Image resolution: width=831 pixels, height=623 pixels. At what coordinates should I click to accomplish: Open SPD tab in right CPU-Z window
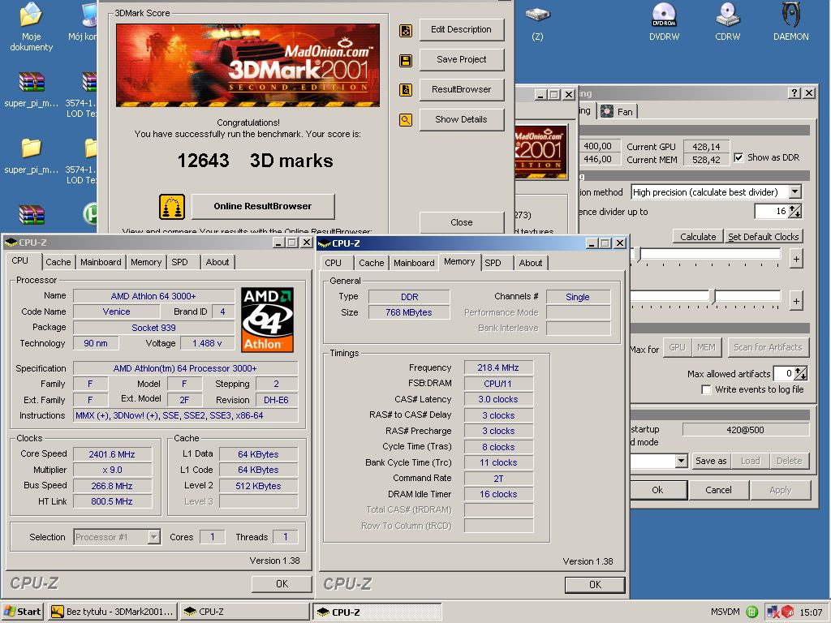click(493, 263)
